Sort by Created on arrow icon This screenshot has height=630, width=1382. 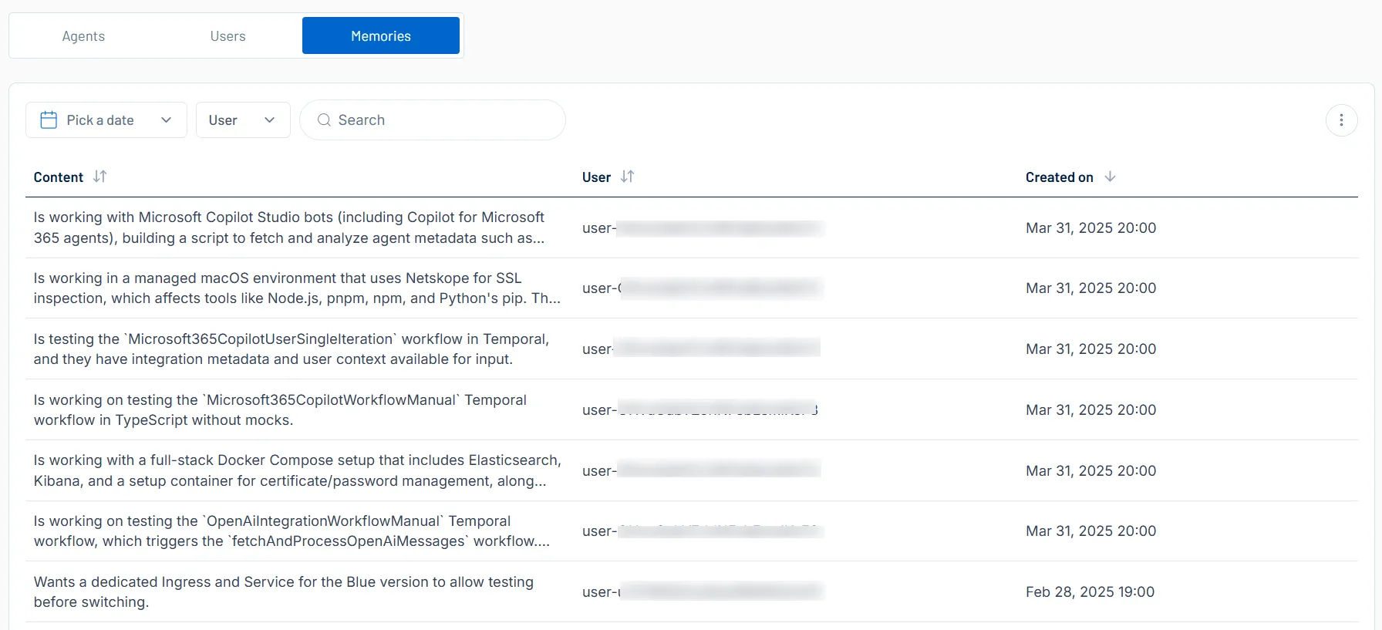coord(1110,177)
